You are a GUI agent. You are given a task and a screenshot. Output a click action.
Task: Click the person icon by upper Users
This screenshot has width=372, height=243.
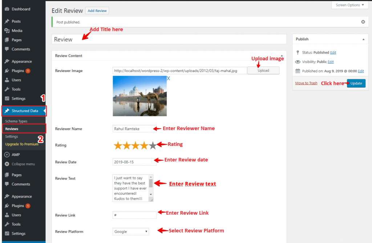tap(7, 80)
